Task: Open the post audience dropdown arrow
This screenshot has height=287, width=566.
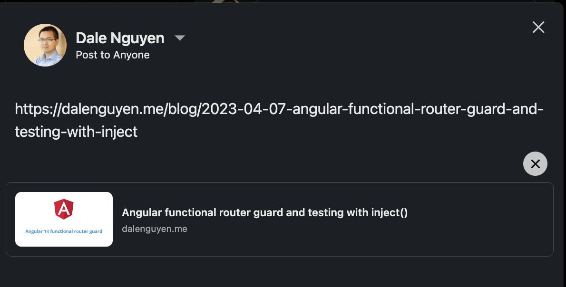Action: tap(179, 38)
